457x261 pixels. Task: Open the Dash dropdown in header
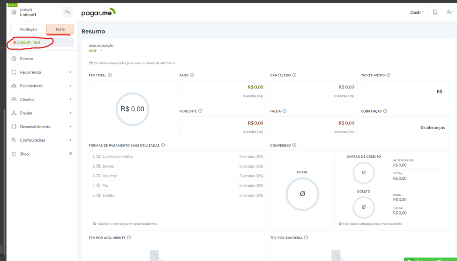tap(417, 13)
